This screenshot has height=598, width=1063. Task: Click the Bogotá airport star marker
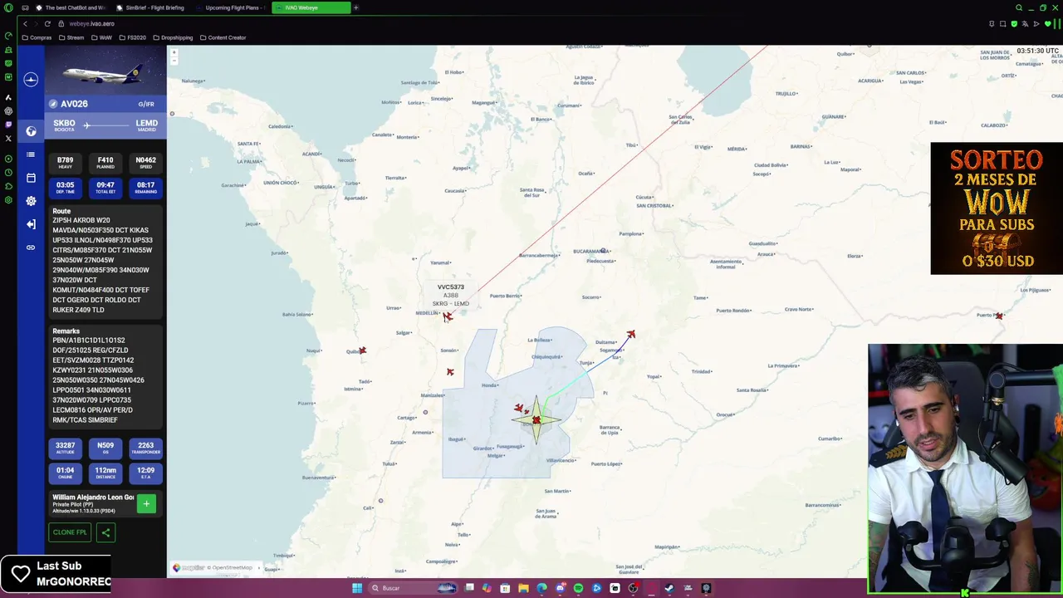coord(536,419)
